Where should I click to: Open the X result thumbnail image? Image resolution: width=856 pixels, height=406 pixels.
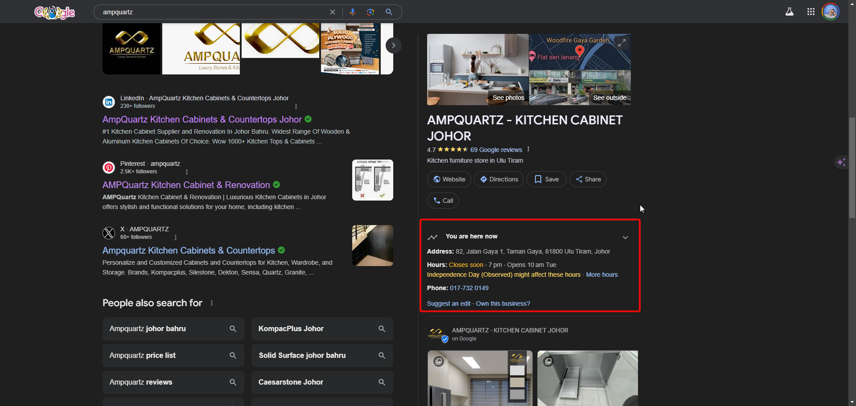[x=373, y=246]
